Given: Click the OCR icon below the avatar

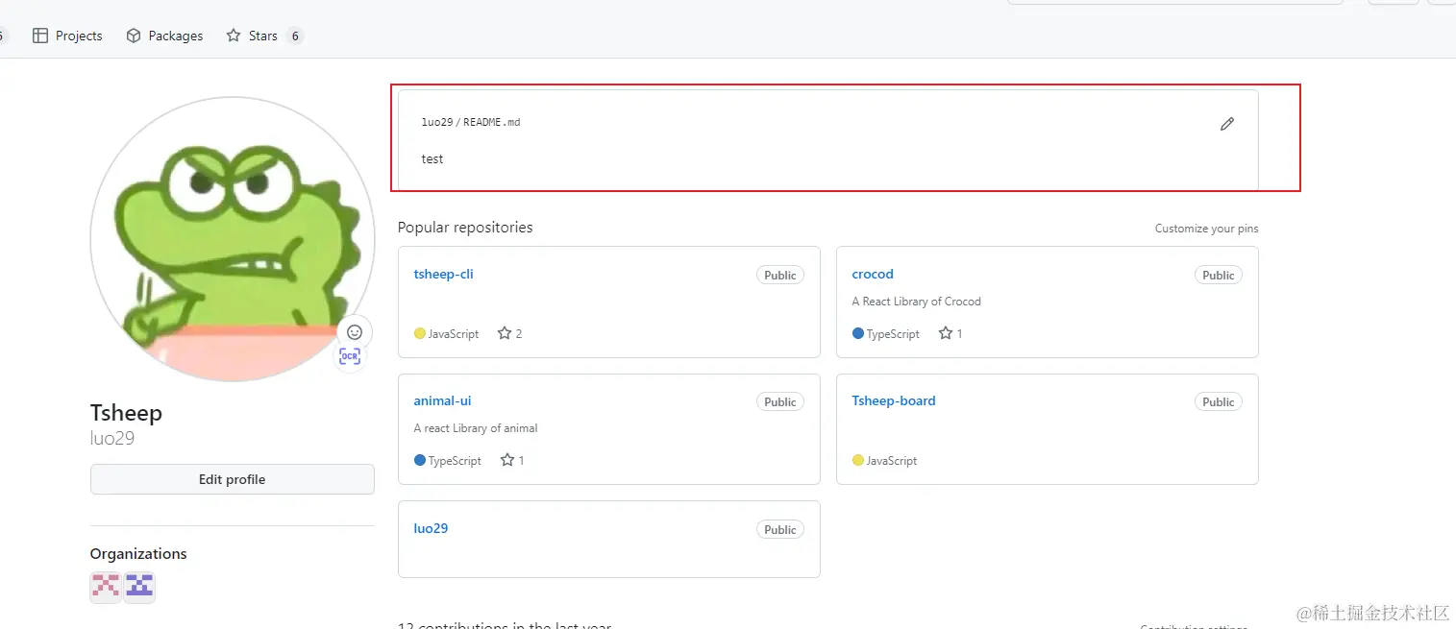Looking at the screenshot, I should pos(349,356).
